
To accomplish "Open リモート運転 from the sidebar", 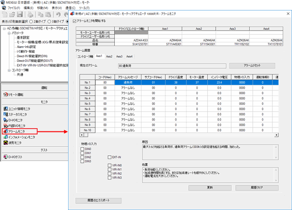I will pyautogui.click(x=20, y=96).
